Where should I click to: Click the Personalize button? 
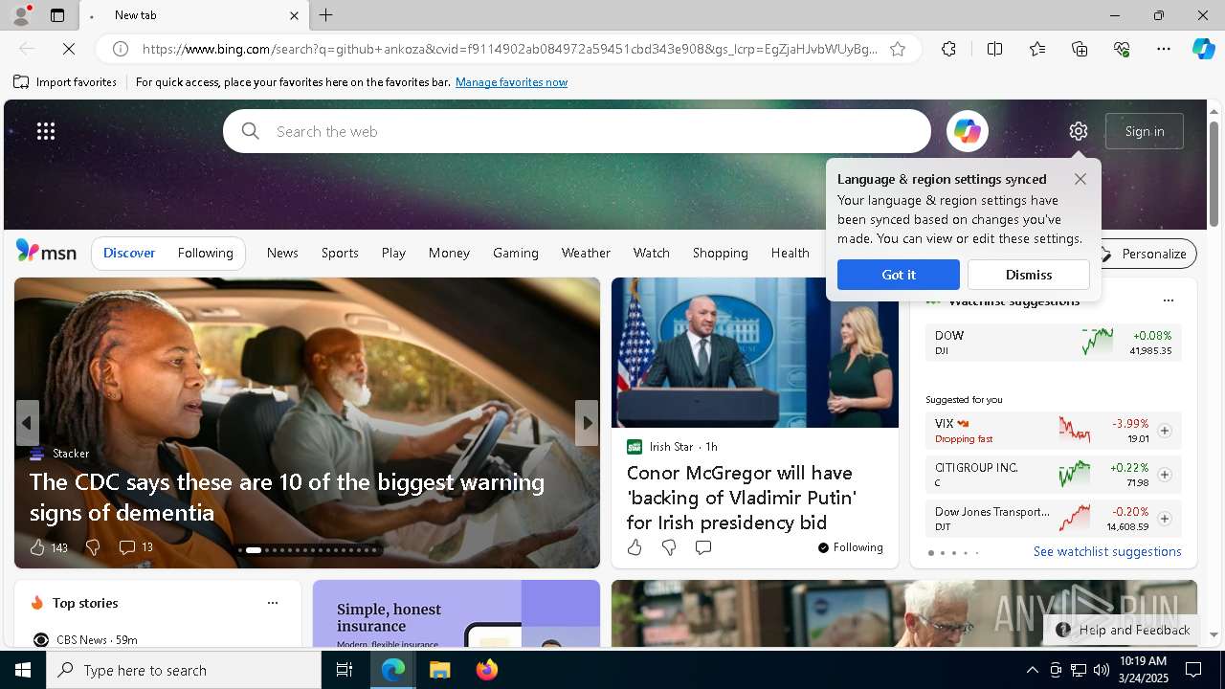pos(1145,254)
